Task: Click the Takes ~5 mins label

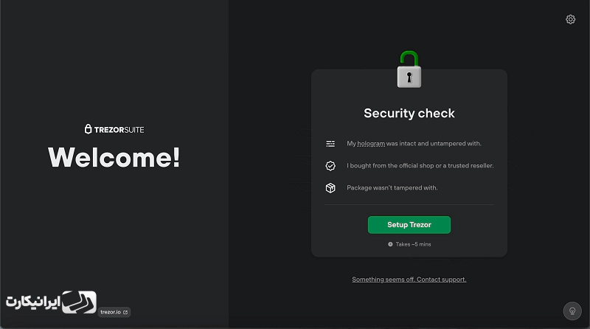Action: 413,244
